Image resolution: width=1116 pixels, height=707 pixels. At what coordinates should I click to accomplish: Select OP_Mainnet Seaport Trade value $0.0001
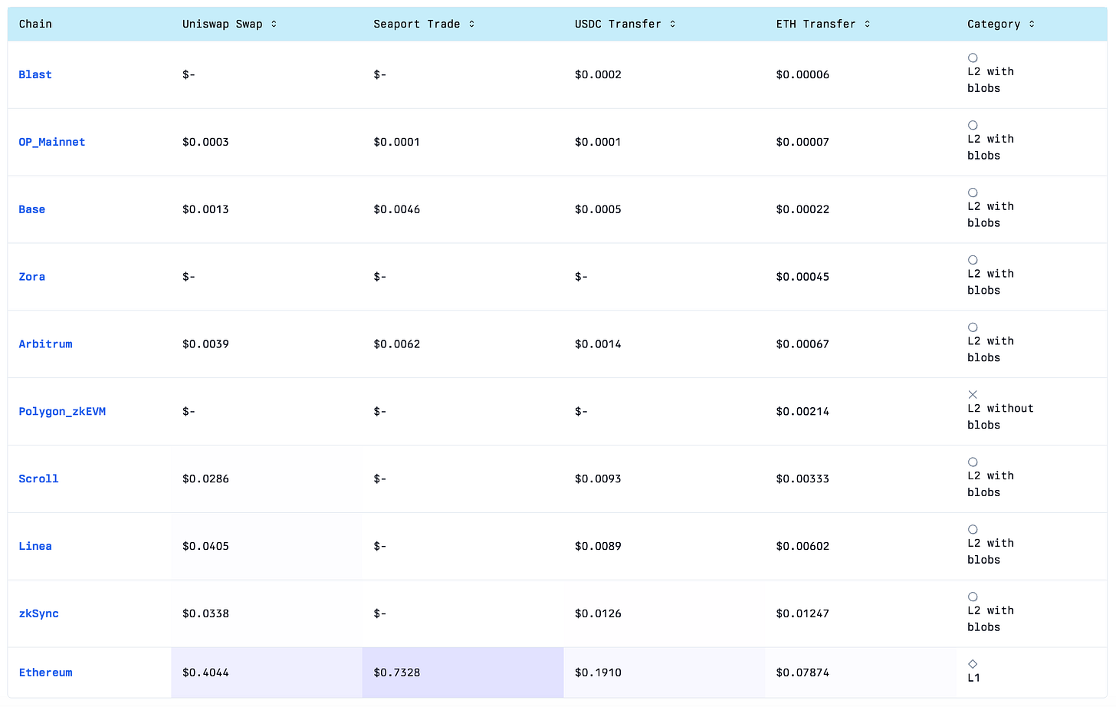tap(397, 143)
